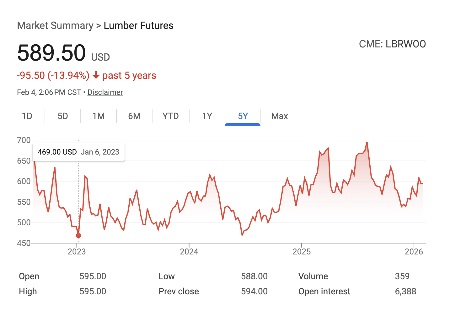
Task: Click the CME: LBRW00 ticker label
Action: (x=392, y=44)
